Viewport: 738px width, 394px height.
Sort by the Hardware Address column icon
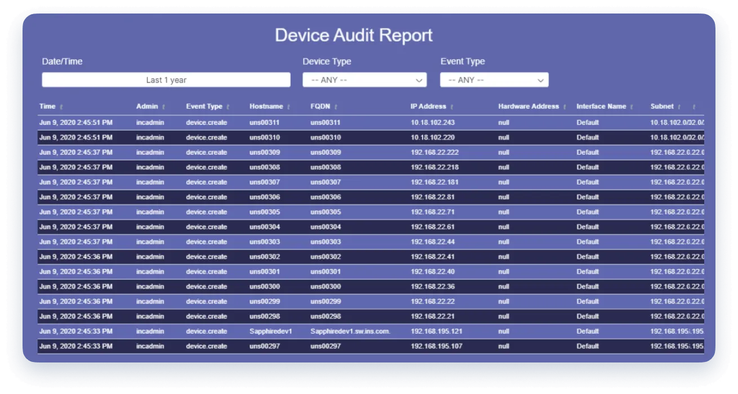pos(565,107)
